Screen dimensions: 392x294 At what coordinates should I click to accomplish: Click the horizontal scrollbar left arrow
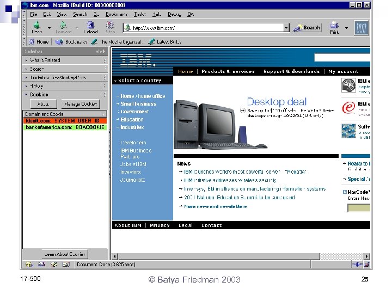click(x=115, y=256)
